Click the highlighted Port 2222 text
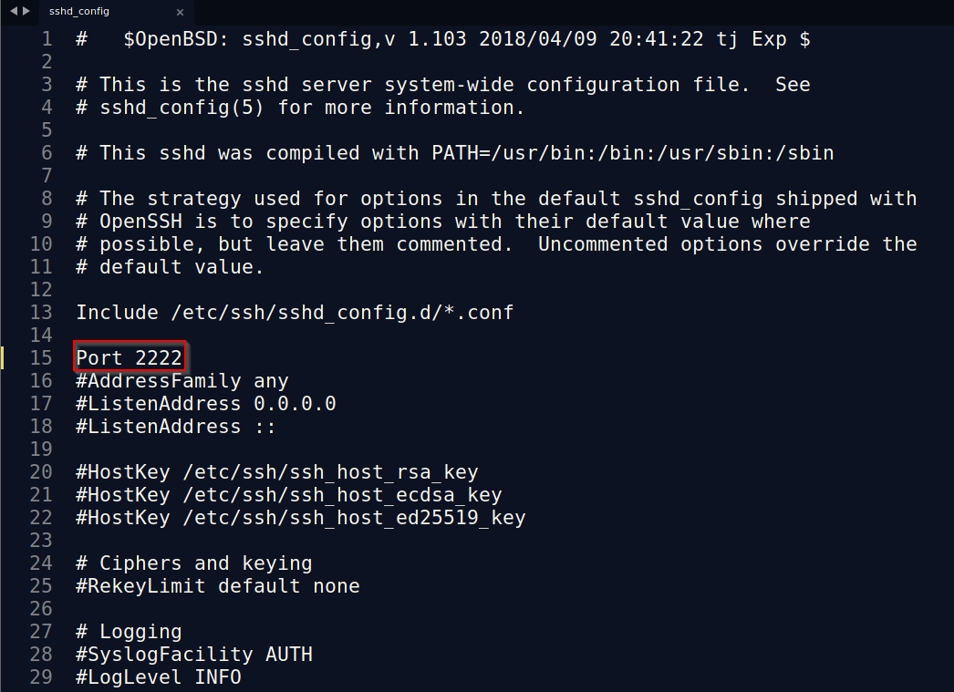Image resolution: width=954 pixels, height=692 pixels. pos(130,357)
